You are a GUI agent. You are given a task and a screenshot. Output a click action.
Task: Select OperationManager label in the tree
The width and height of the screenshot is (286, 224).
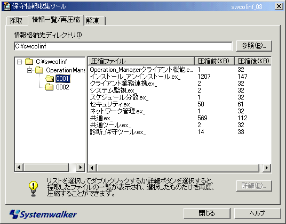(66, 70)
